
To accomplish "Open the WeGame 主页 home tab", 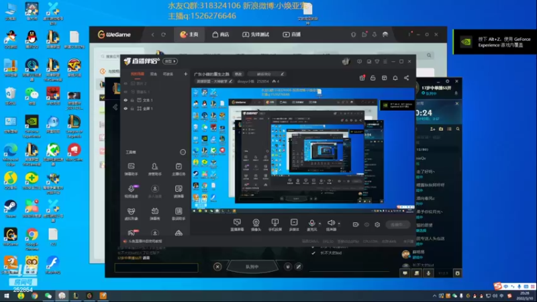I will click(189, 35).
